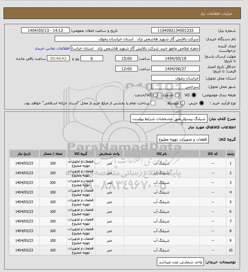The width and height of the screenshot is (248, 272).
Task: Click the price validity date 1404/06/27
Action: (x=176, y=69)
